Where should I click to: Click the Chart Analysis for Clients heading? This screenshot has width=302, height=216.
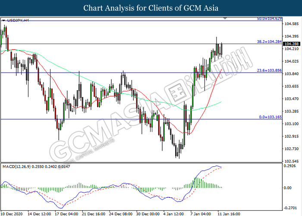151,8
